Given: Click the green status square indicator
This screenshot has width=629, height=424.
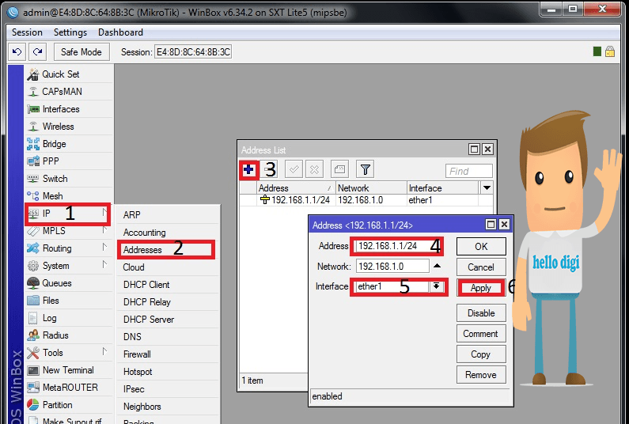Looking at the screenshot, I should coord(597,51).
